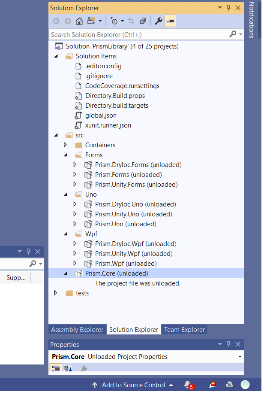Click the cloud status icon in status bar

coord(229,384)
